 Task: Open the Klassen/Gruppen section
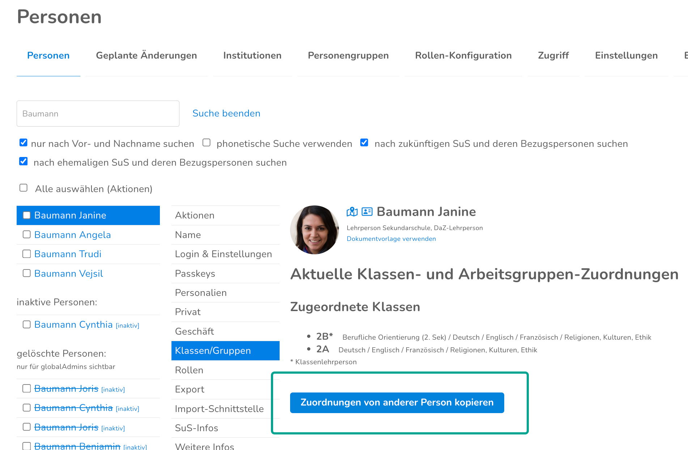(x=225, y=351)
